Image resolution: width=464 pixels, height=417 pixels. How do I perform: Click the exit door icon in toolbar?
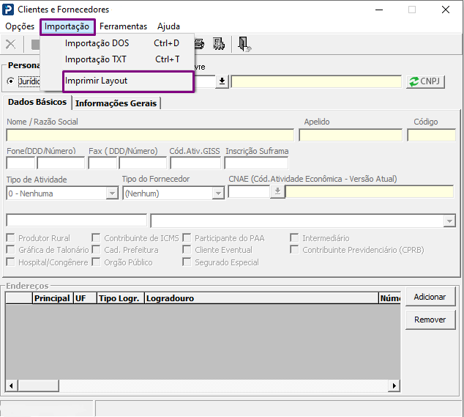pos(244,45)
